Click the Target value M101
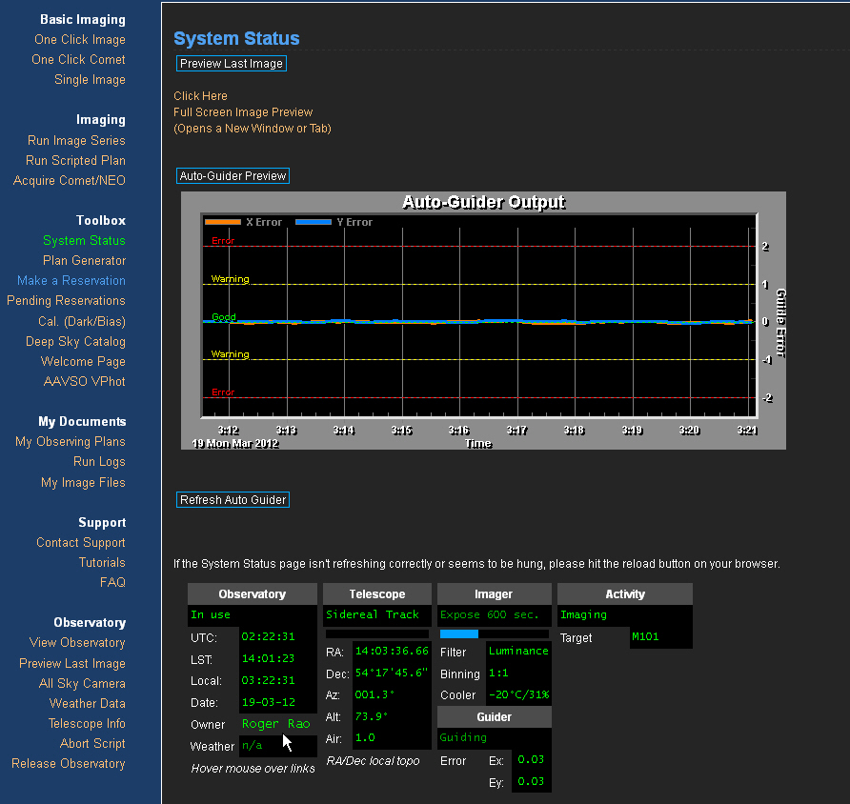 pyautogui.click(x=645, y=636)
